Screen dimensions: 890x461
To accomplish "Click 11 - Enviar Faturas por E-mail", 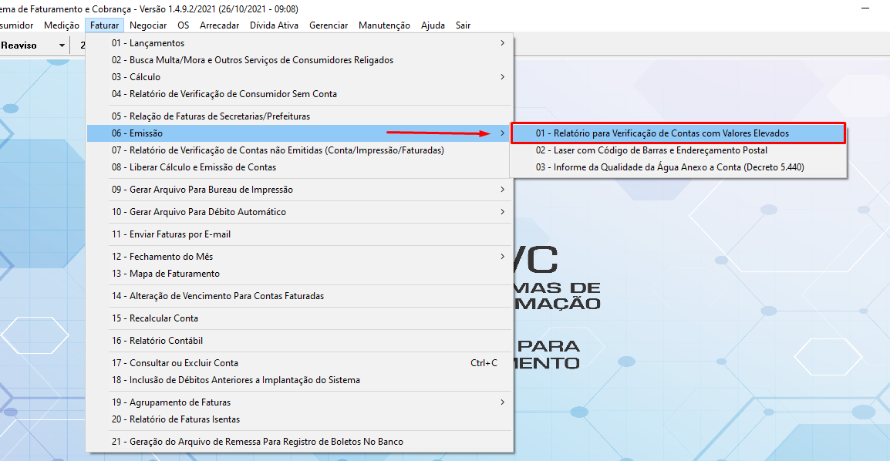I will tap(171, 234).
